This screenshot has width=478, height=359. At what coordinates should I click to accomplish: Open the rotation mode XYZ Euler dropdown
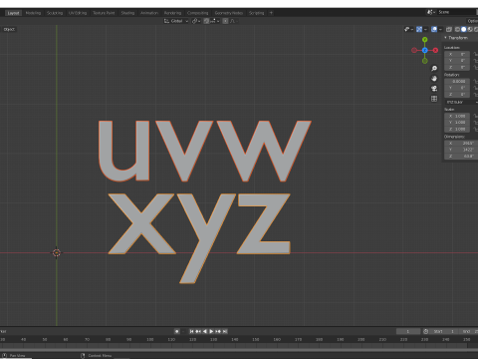pos(461,102)
